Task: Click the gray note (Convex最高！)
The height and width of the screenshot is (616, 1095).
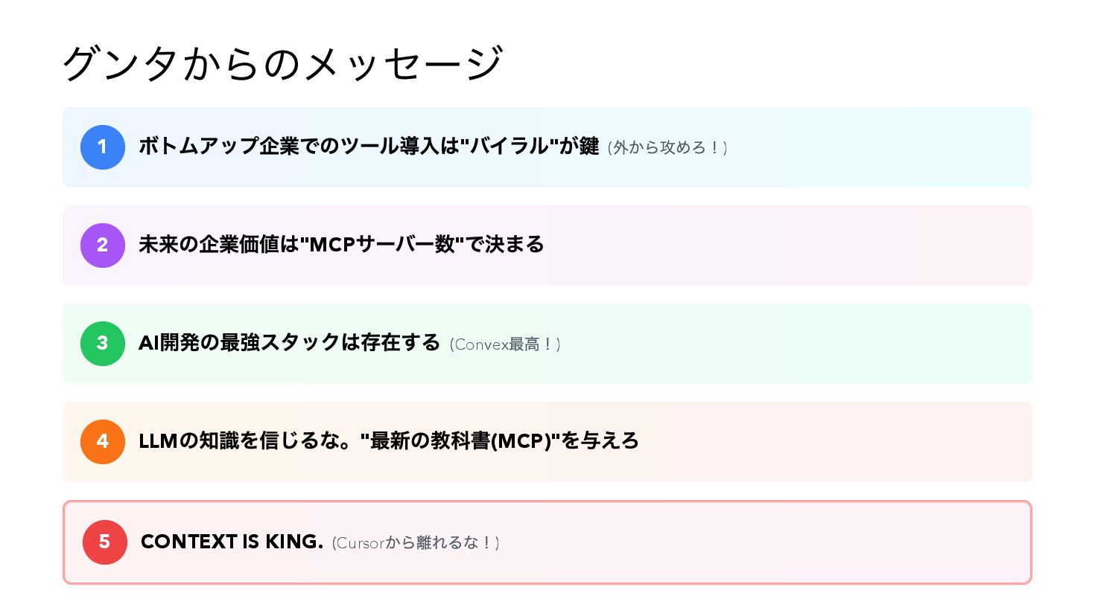Action: point(505,344)
